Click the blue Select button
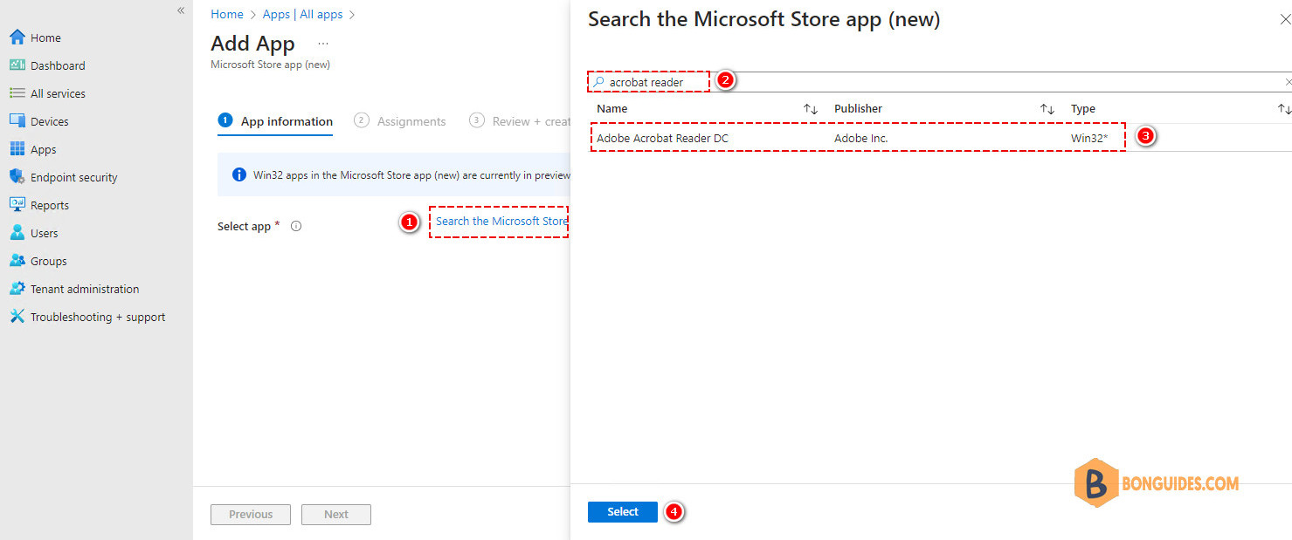Image resolution: width=1292 pixels, height=540 pixels. [x=623, y=512]
